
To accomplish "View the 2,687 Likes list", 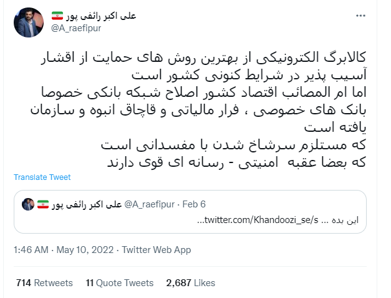I will point(191,282).
